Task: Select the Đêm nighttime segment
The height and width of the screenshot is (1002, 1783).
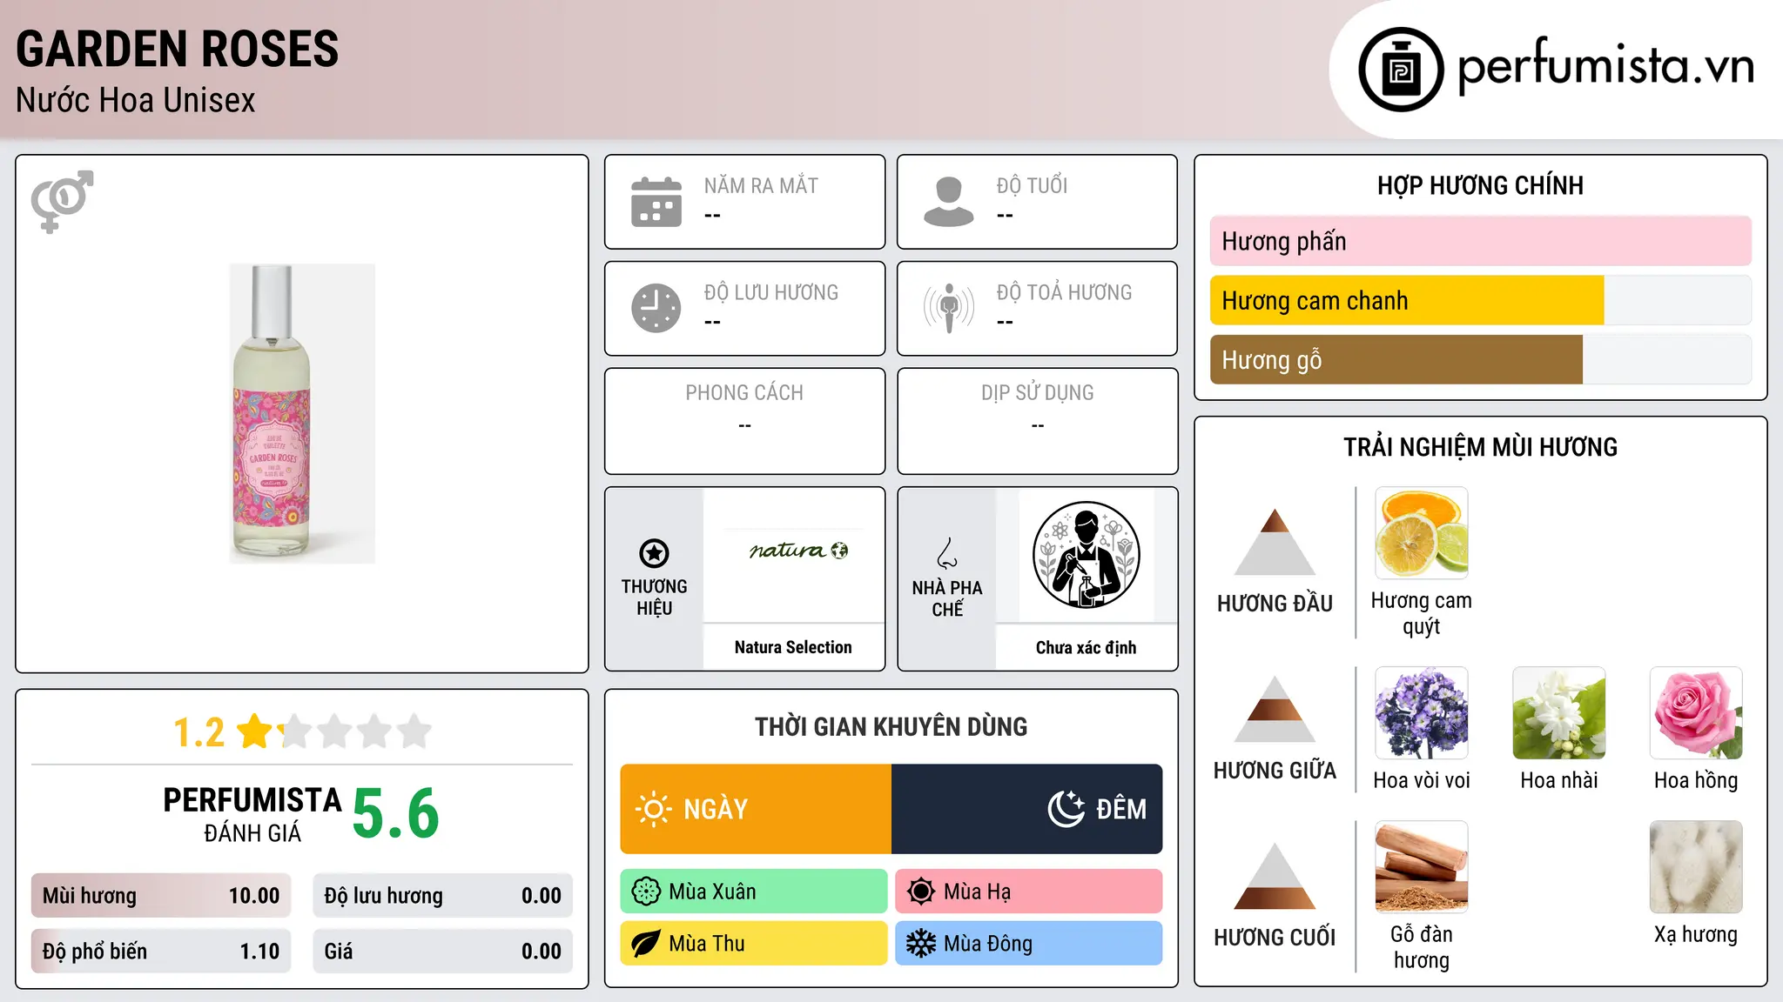Action: 1027,809
